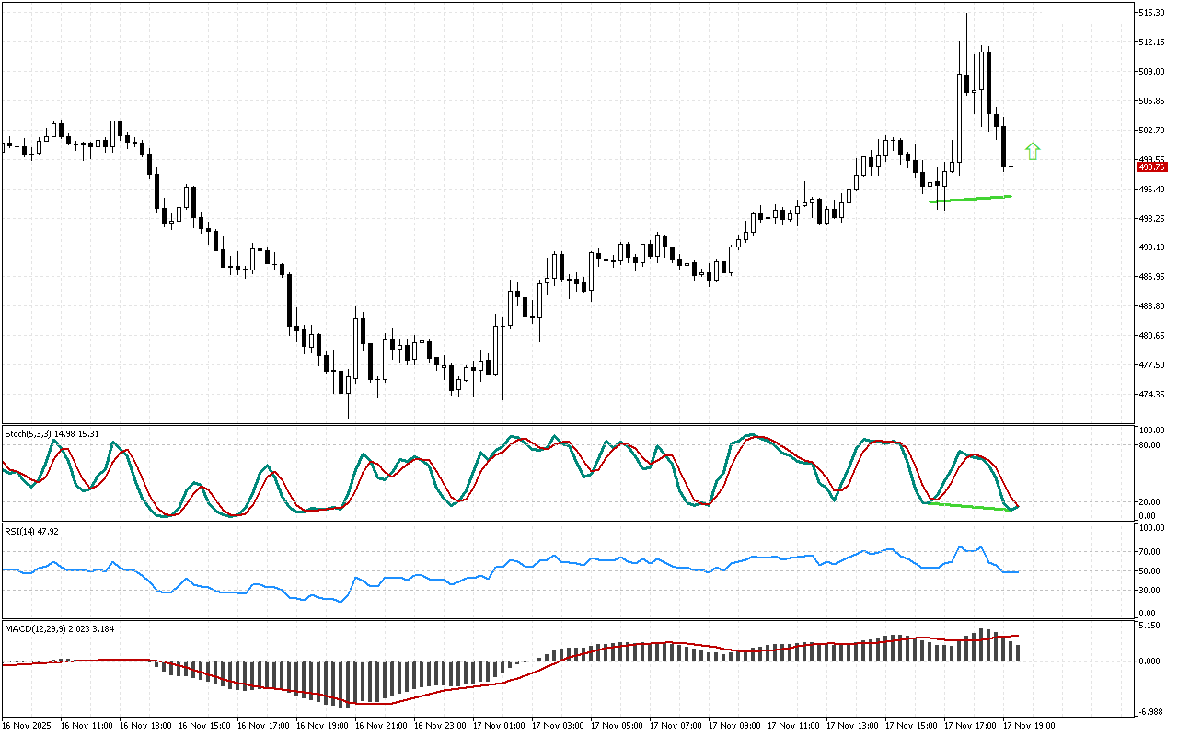
Task: Click the 474.35 price scale label
Action: 1152,395
